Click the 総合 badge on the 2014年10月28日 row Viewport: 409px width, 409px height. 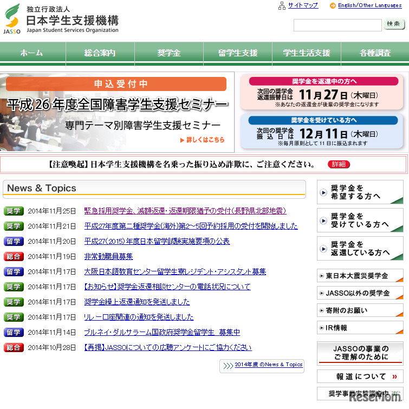pyautogui.click(x=14, y=347)
